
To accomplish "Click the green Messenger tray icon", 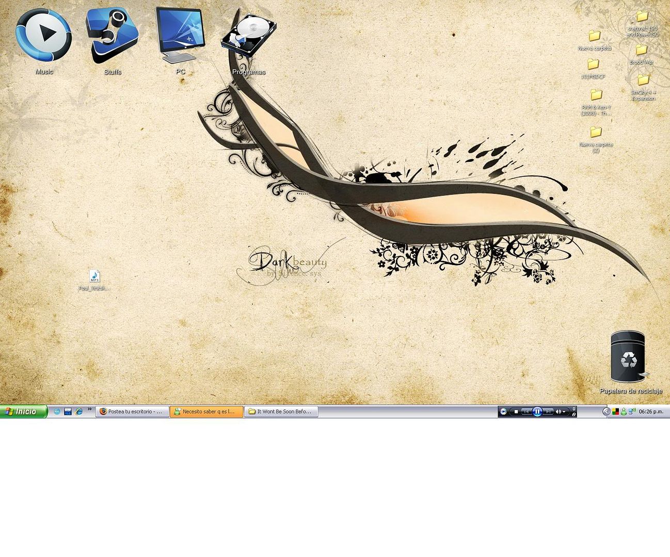I will coord(624,412).
